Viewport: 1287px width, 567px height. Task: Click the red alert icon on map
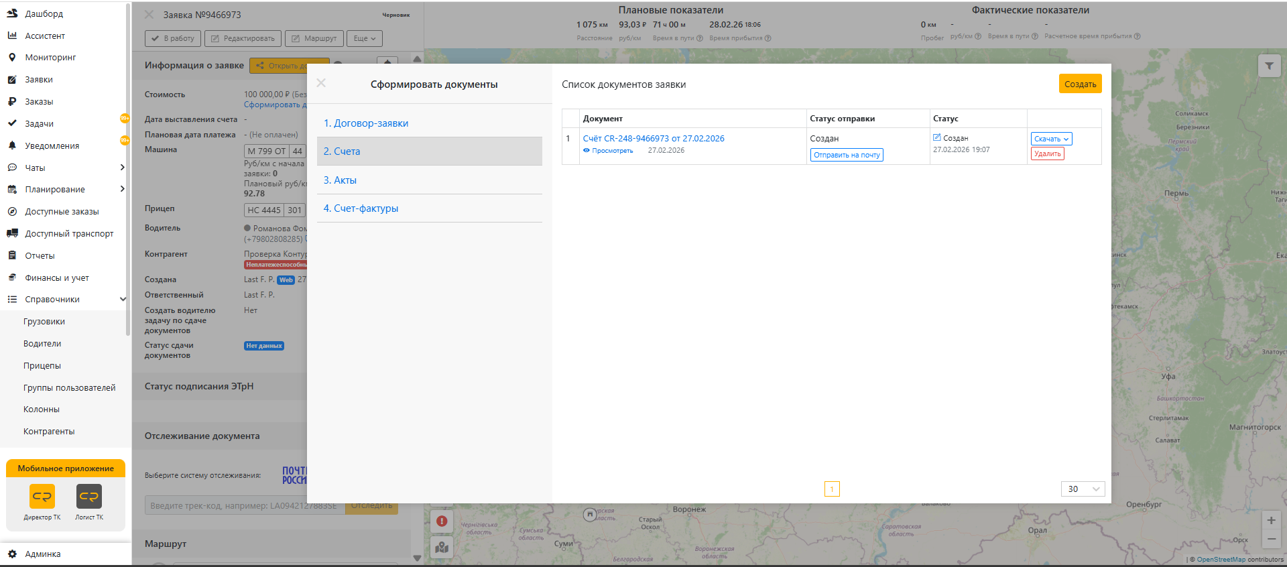[442, 521]
